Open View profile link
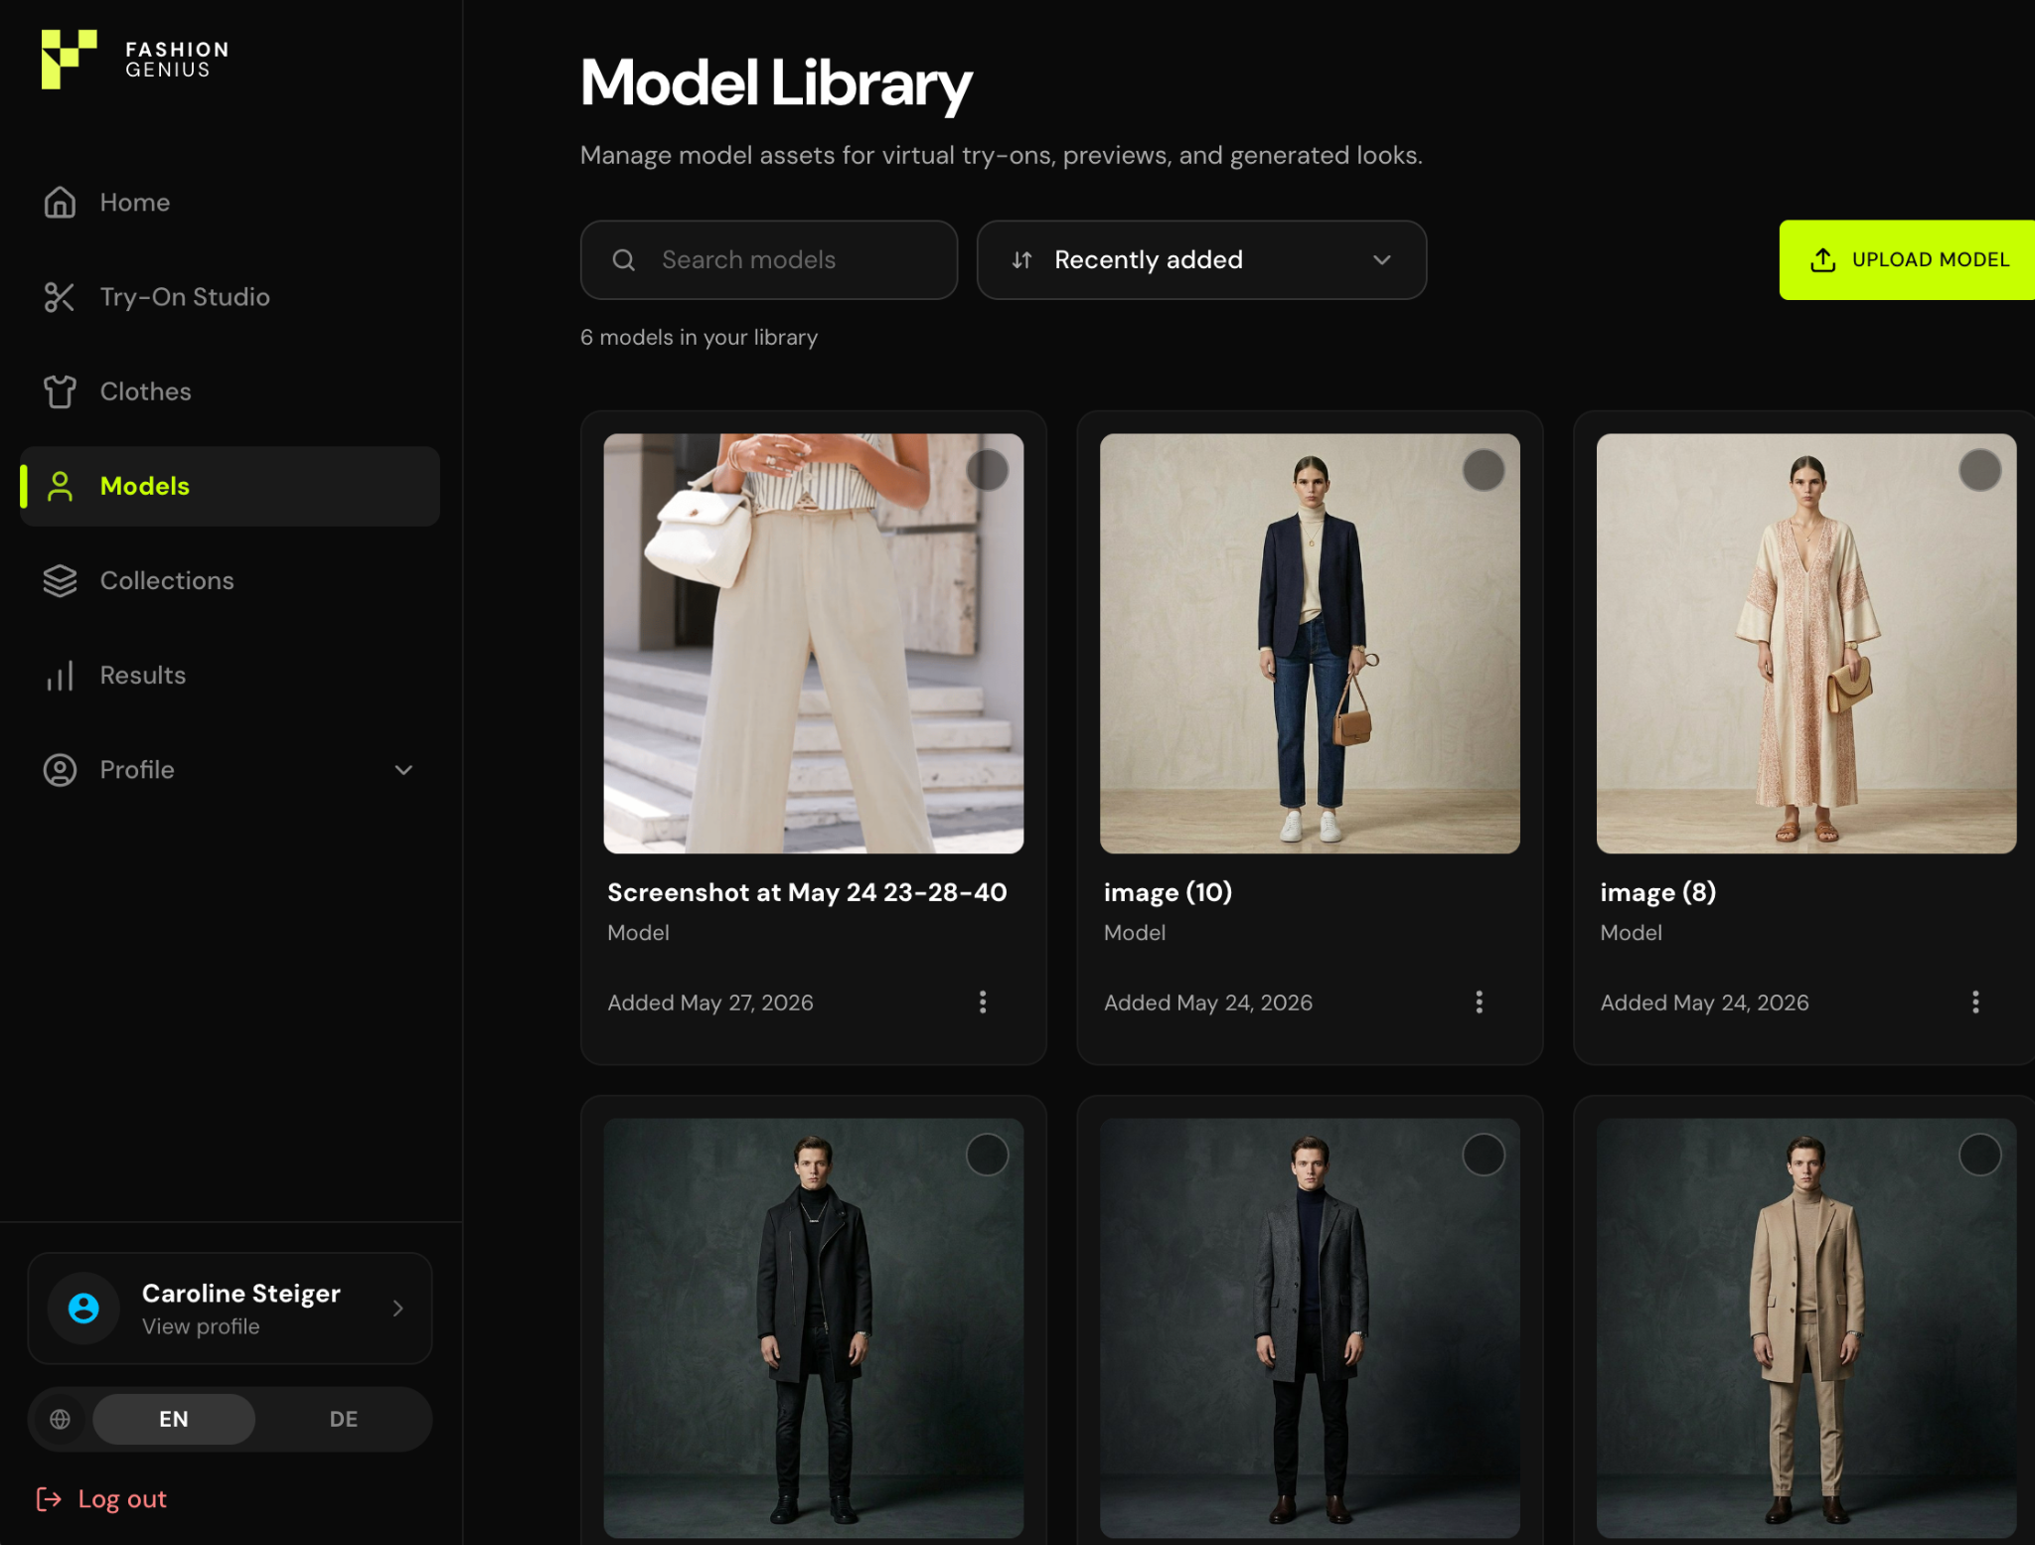Image resolution: width=2035 pixels, height=1545 pixels. [x=201, y=1327]
